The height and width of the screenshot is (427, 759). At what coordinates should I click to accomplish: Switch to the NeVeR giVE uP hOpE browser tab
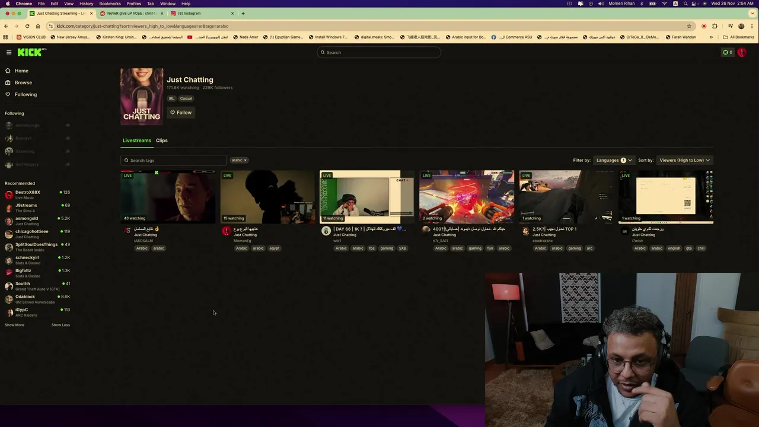coord(131,13)
